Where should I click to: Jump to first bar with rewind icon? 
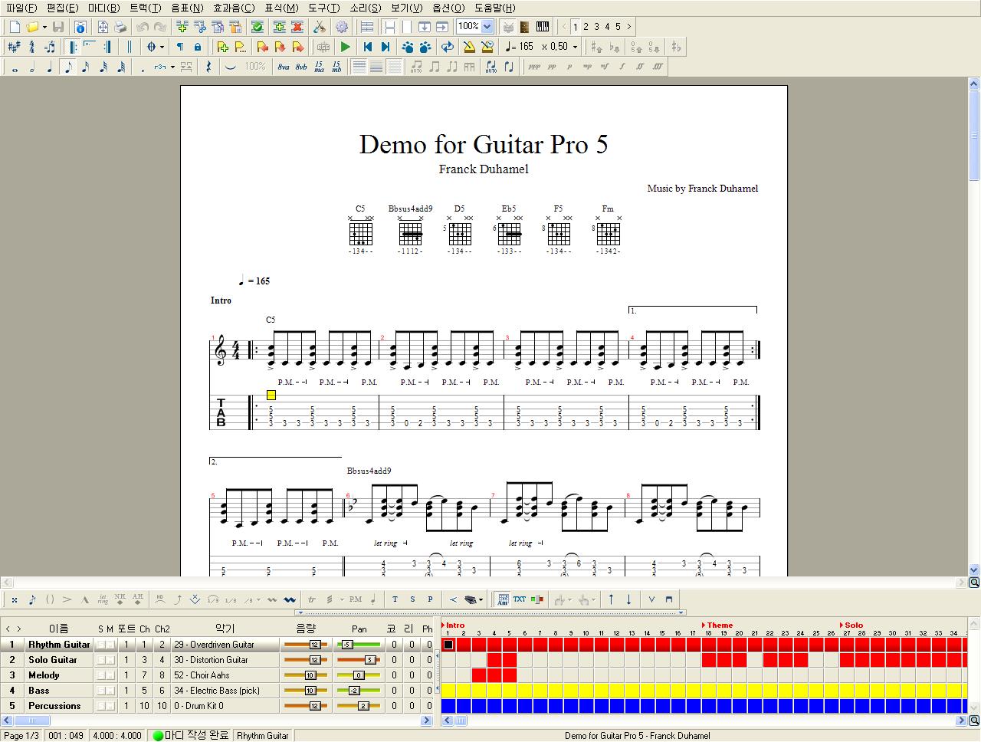pos(367,47)
